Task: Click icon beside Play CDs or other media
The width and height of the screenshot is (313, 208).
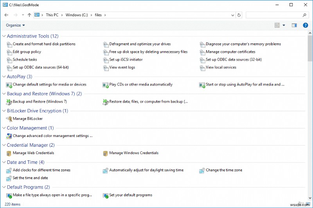Action: click(106, 85)
